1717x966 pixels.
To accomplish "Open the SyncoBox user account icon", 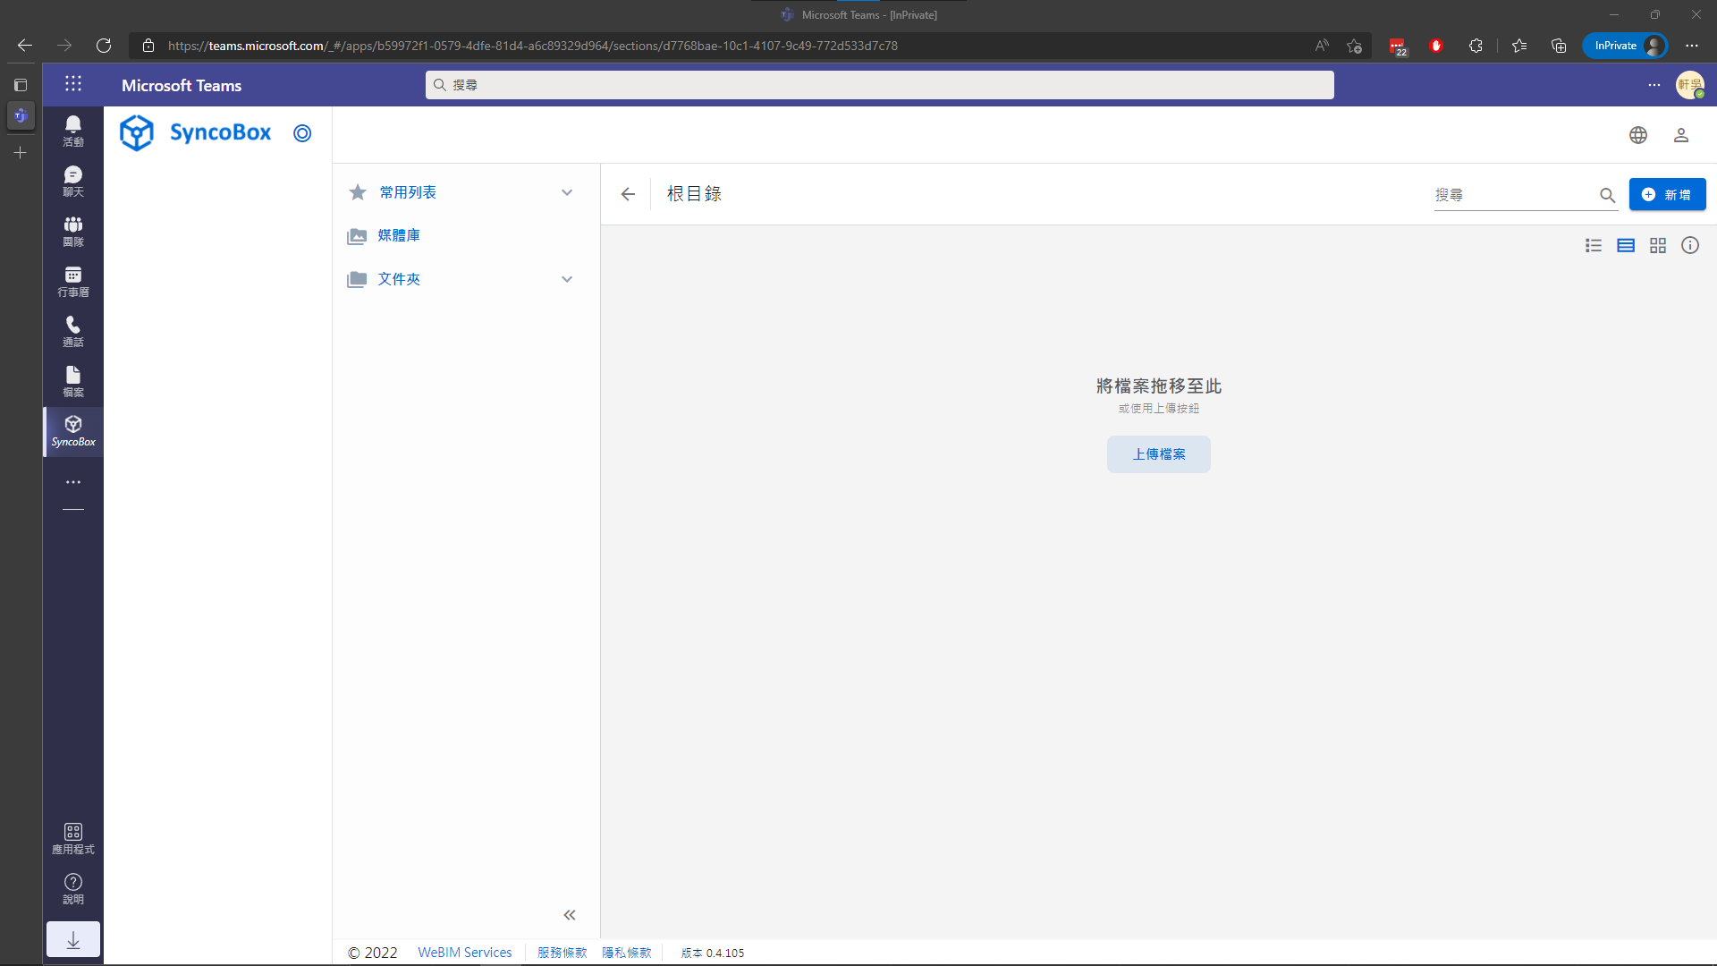I will click(1680, 135).
